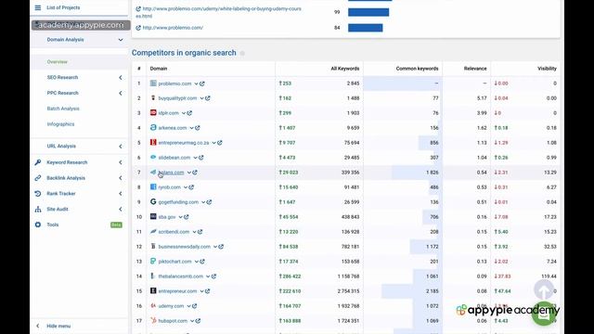Click the scroll-to-top arrow button
The height and width of the screenshot is (334, 594).
tap(544, 290)
